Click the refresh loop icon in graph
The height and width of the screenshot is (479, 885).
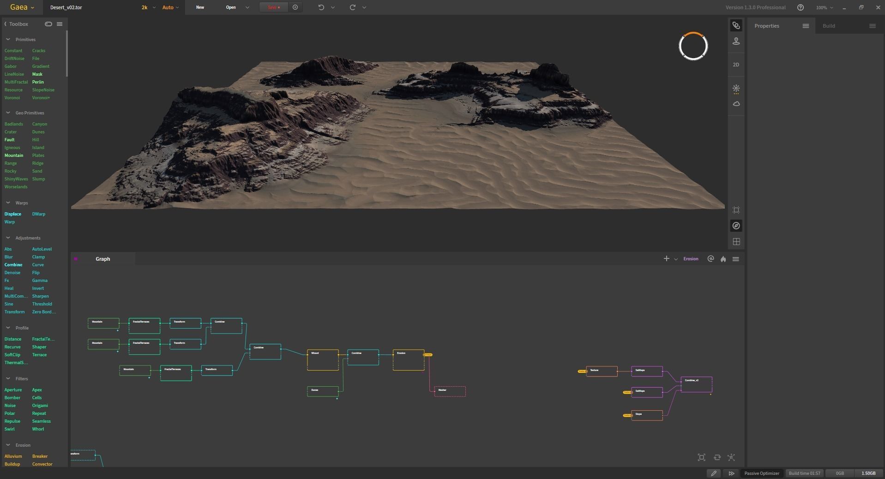pyautogui.click(x=717, y=457)
